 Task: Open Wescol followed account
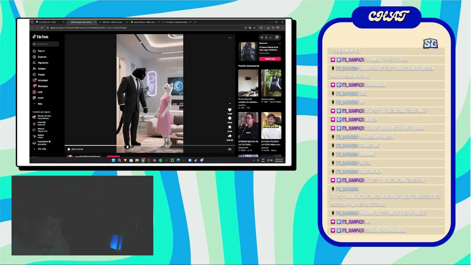40,130
